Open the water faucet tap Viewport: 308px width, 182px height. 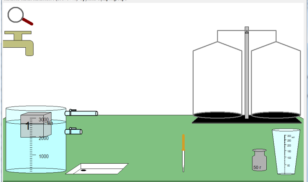point(18,43)
